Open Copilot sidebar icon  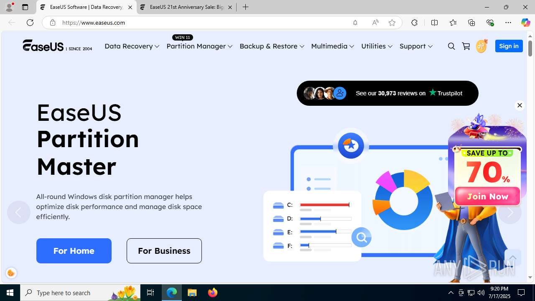pyautogui.click(x=525, y=23)
